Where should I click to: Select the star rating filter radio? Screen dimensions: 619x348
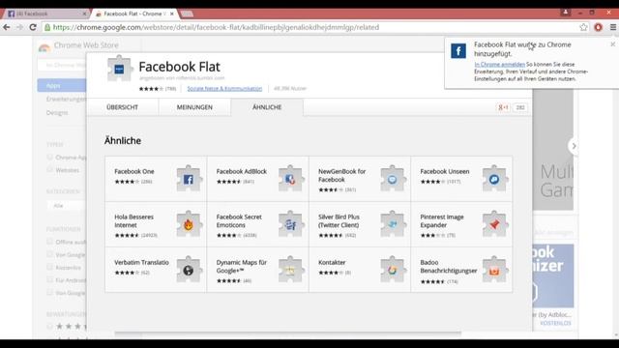click(49, 326)
